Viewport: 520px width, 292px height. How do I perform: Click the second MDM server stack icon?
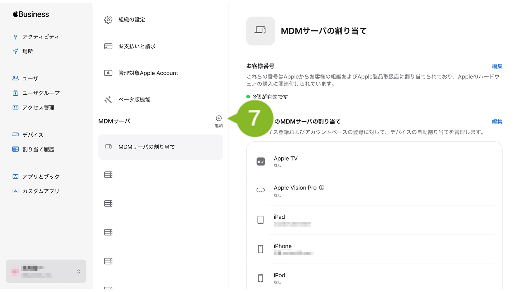click(108, 204)
